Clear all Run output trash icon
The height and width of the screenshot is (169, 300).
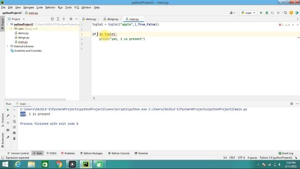pyautogui.click(x=15, y=138)
